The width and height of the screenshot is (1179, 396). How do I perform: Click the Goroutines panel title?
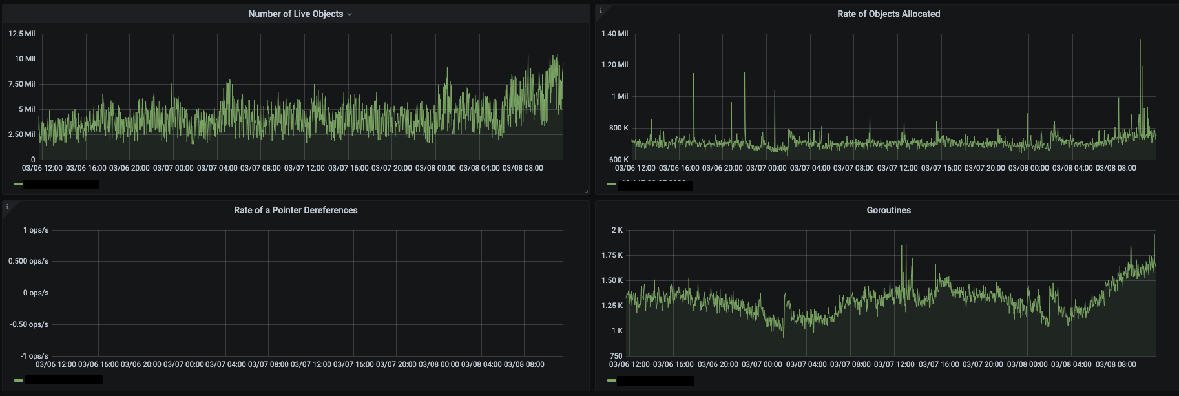[x=888, y=210]
